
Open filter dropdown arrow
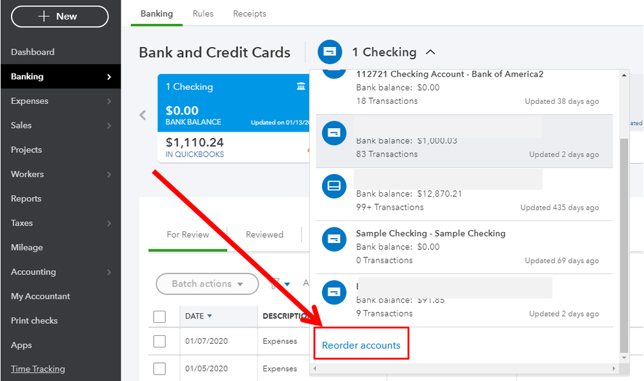(x=287, y=284)
